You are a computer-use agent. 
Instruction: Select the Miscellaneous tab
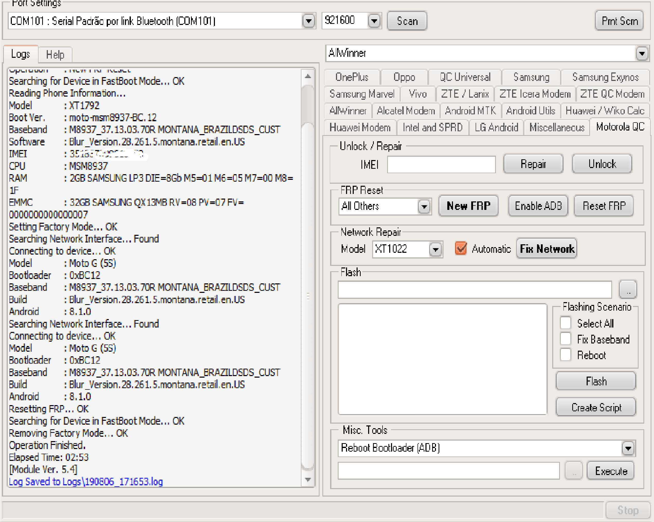pyautogui.click(x=557, y=128)
